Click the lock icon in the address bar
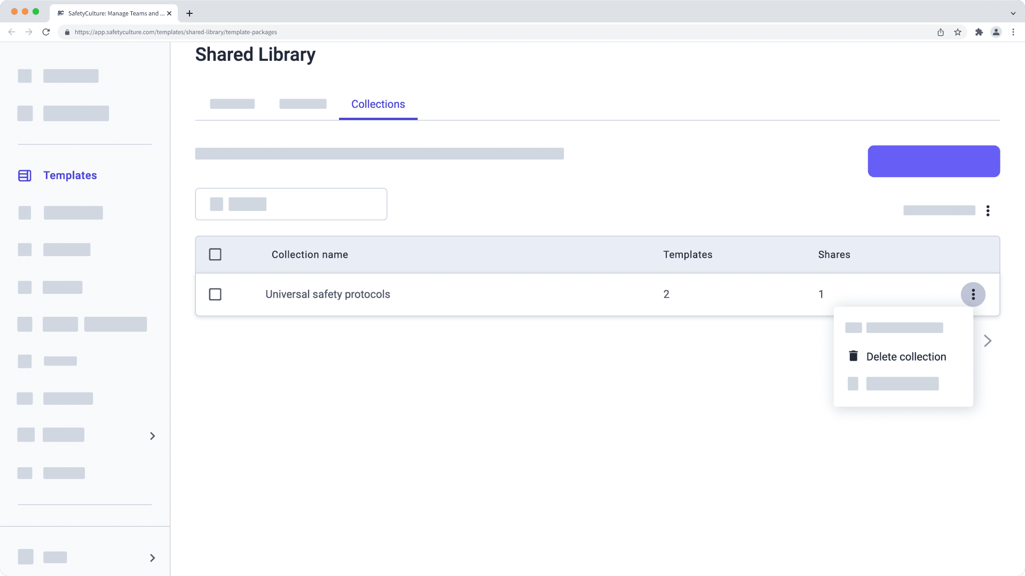 [x=67, y=32]
